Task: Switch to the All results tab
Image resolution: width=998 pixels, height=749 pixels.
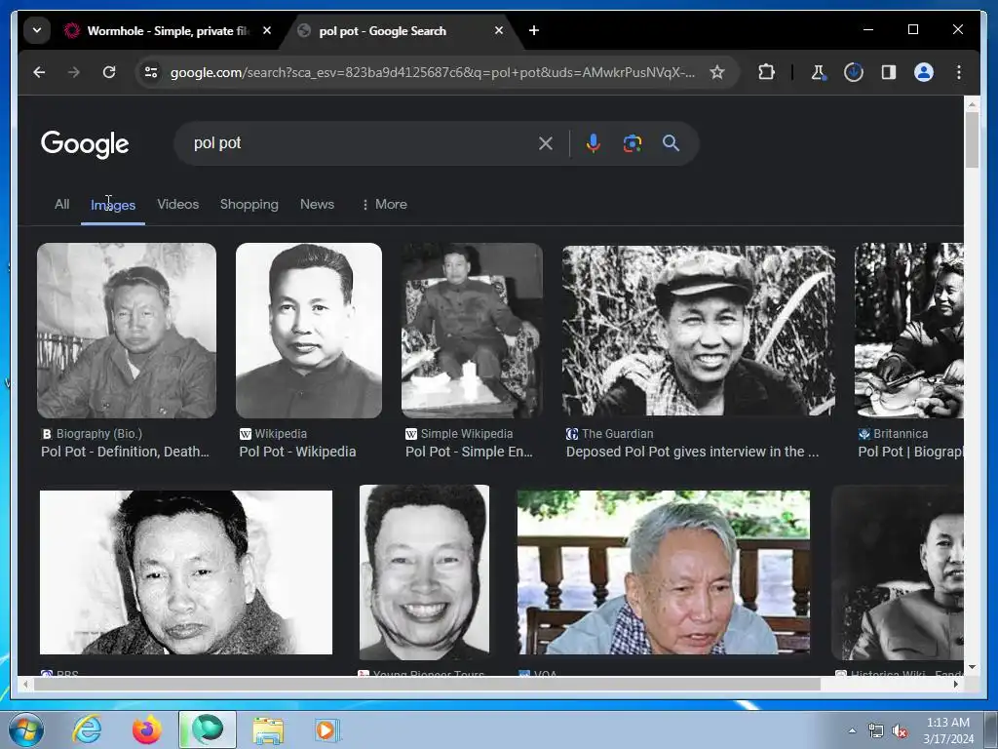Action: point(61,205)
